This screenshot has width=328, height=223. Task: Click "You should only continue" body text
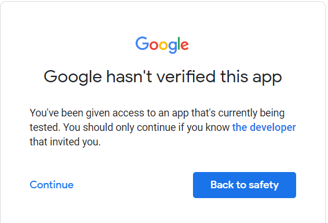tap(119, 127)
